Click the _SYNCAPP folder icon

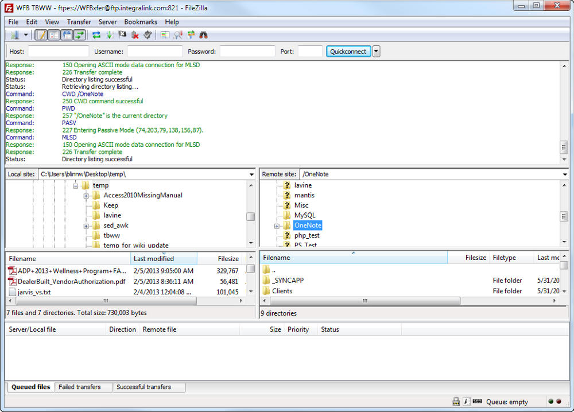coord(266,280)
